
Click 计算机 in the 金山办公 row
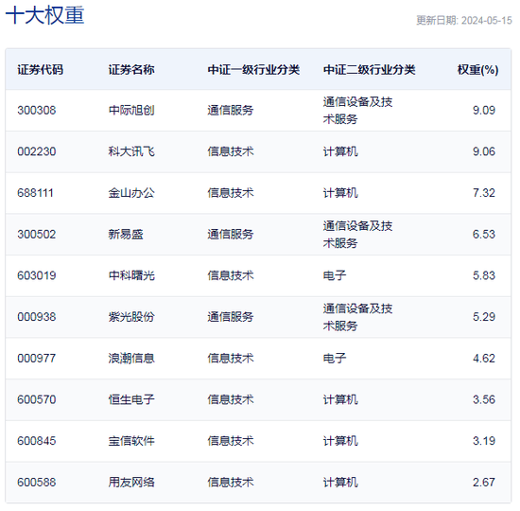pos(340,193)
